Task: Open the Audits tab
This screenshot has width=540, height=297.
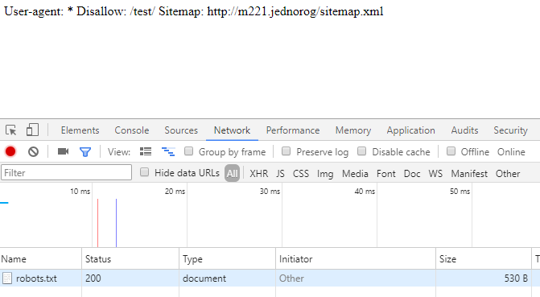Action: click(465, 130)
